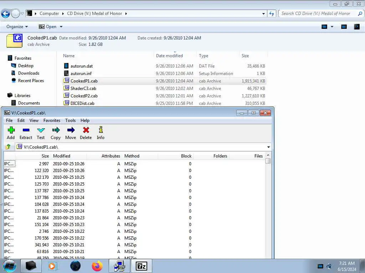
Task: Run Test on the archive
Action: 41,133
